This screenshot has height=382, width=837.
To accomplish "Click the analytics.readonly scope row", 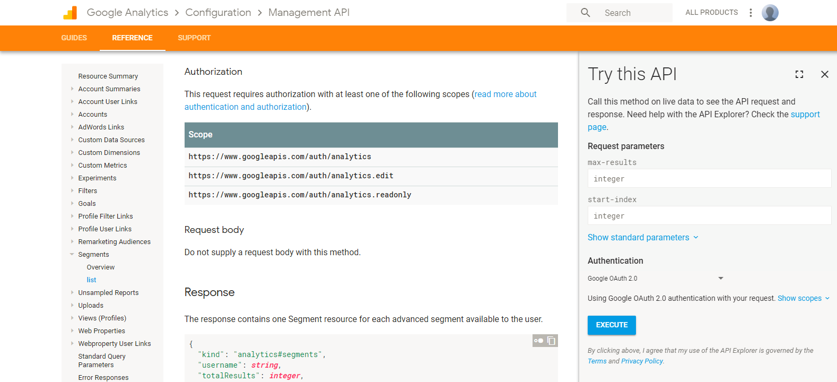I will point(371,195).
